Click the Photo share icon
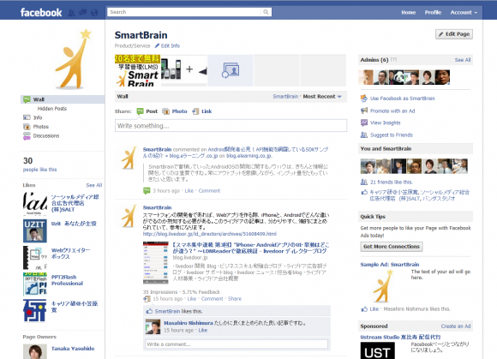This screenshot has width=497, height=359. tap(165, 111)
